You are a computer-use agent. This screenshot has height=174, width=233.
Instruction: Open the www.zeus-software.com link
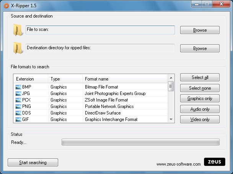point(179,164)
